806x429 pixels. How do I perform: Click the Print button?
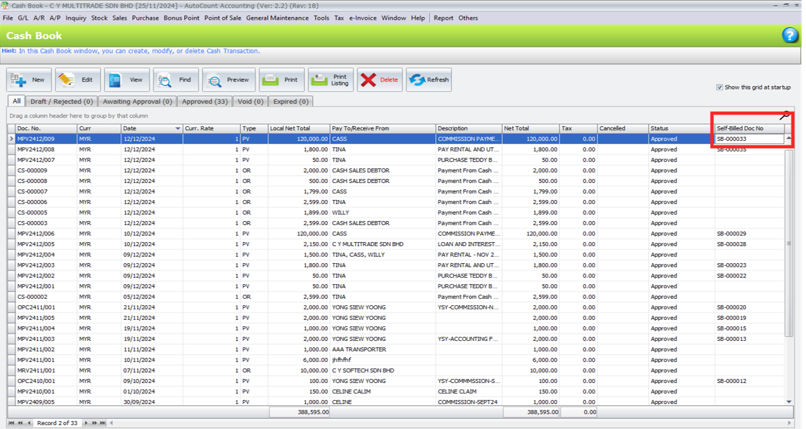click(281, 80)
